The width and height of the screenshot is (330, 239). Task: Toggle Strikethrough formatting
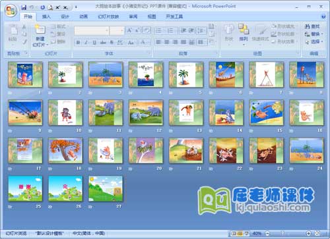[103, 42]
